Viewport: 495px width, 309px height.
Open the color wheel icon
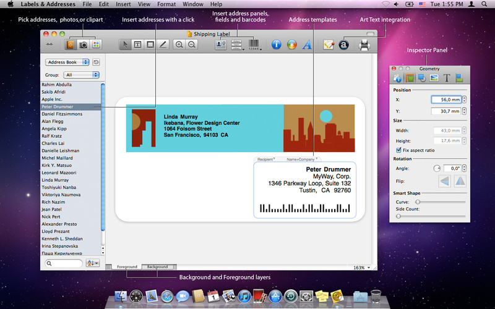[x=291, y=44]
